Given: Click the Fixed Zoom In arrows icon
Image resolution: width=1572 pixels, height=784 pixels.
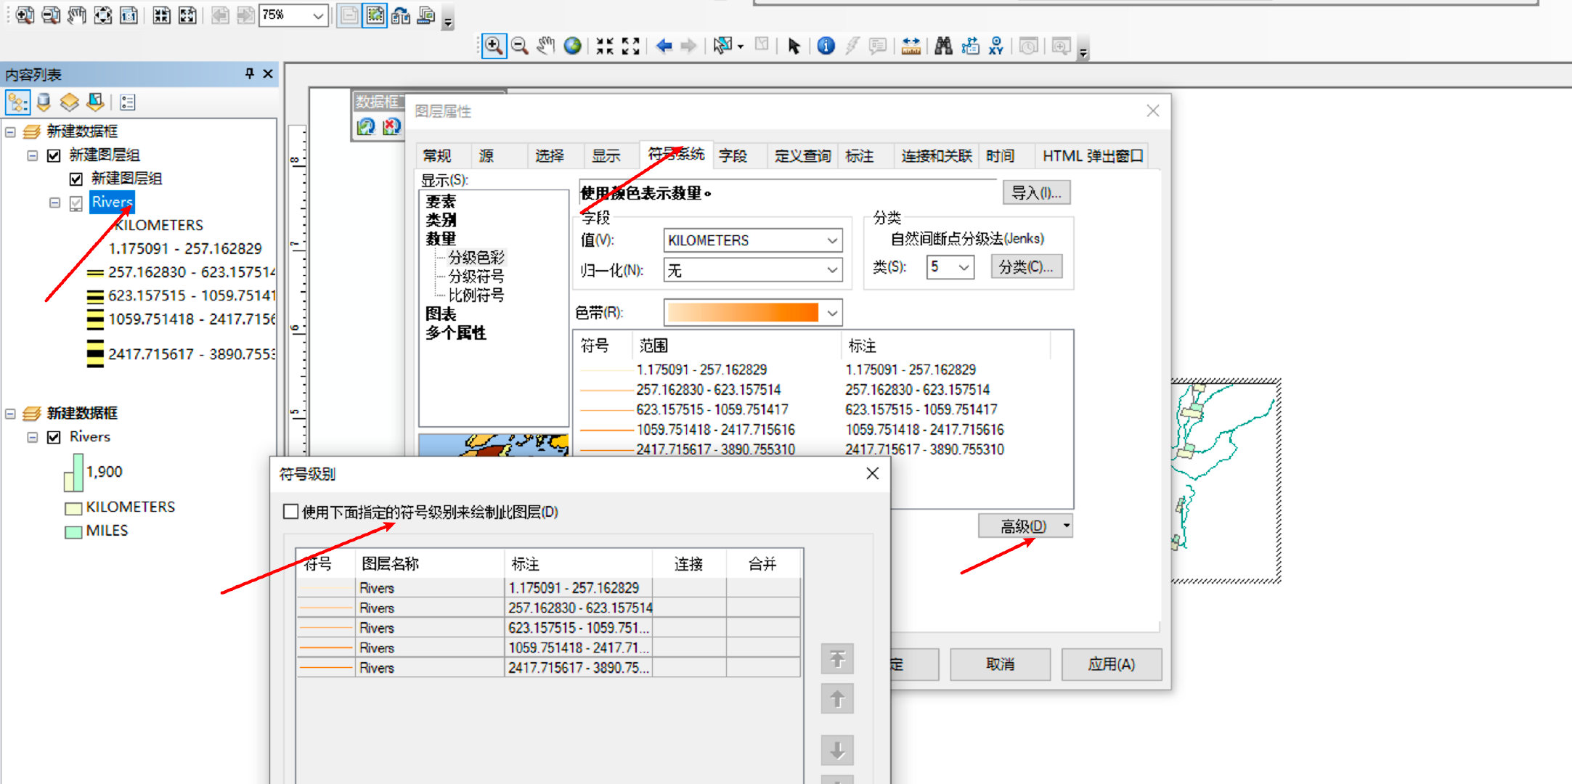Looking at the screenshot, I should (604, 46).
